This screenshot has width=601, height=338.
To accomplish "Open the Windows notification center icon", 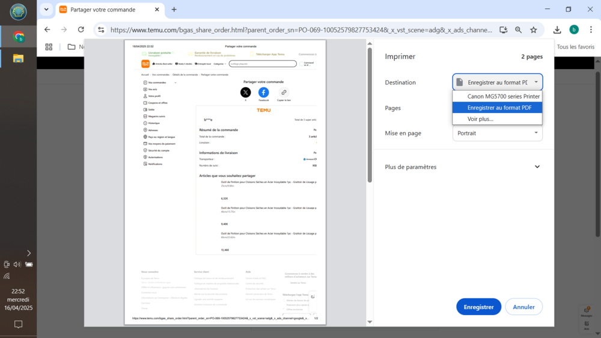I will [18, 324].
